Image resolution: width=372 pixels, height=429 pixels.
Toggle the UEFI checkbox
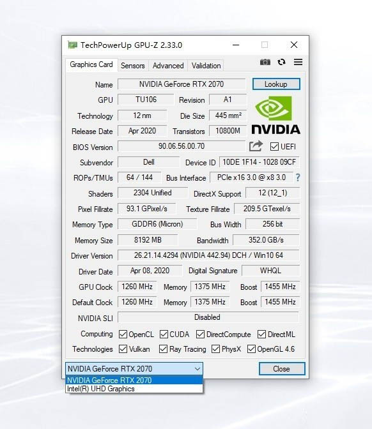pos(274,147)
